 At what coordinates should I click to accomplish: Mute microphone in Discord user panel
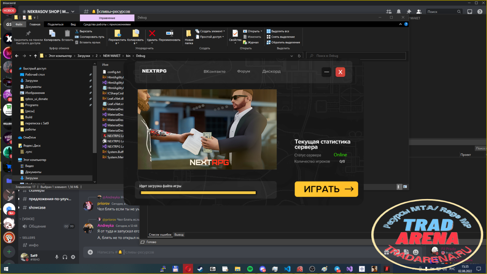57,257
